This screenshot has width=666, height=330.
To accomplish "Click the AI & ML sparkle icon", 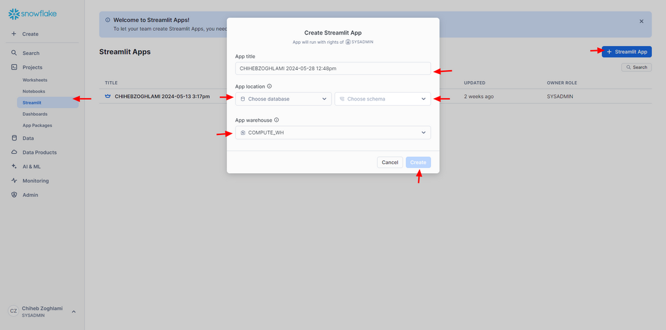I will pyautogui.click(x=14, y=167).
